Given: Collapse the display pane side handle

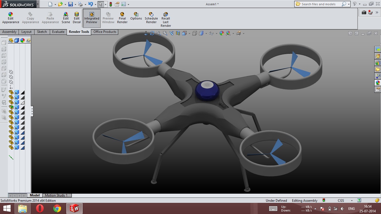Looking at the screenshot, I should (32, 111).
